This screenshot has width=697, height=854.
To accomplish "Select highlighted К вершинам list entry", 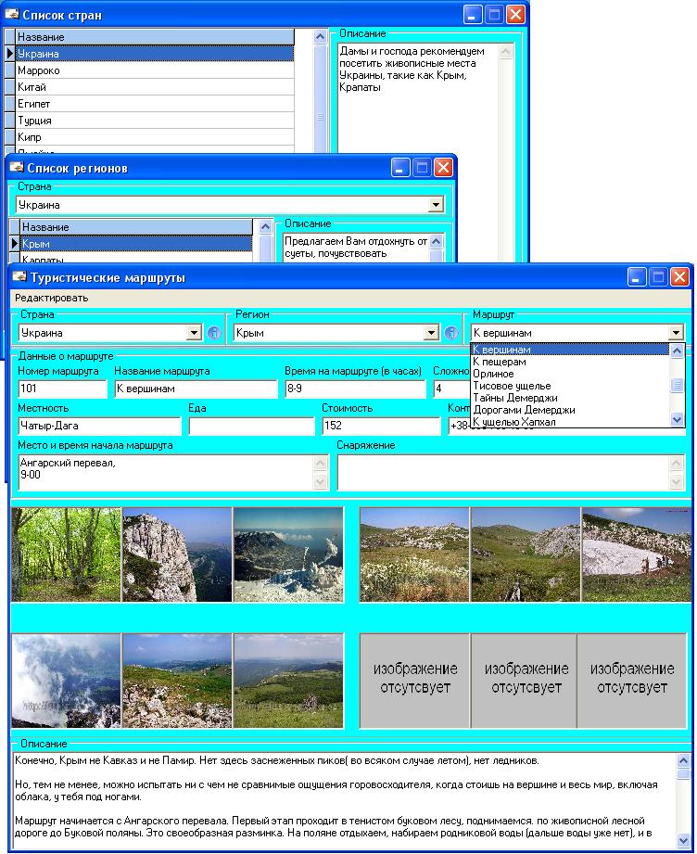I will [x=570, y=350].
